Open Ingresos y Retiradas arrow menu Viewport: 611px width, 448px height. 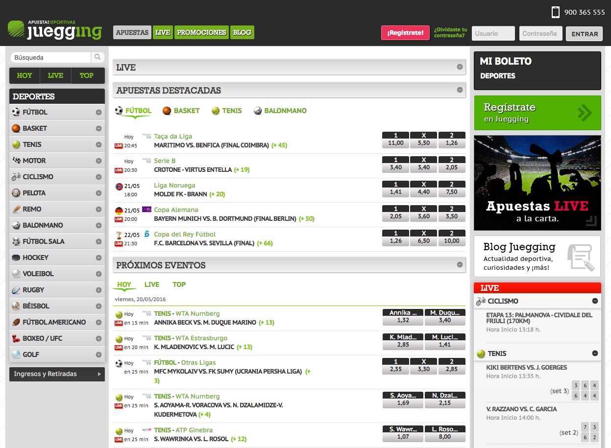coord(99,374)
